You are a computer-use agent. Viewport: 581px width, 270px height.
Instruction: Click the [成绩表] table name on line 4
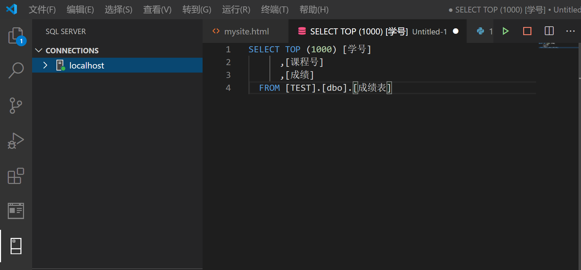[372, 88]
